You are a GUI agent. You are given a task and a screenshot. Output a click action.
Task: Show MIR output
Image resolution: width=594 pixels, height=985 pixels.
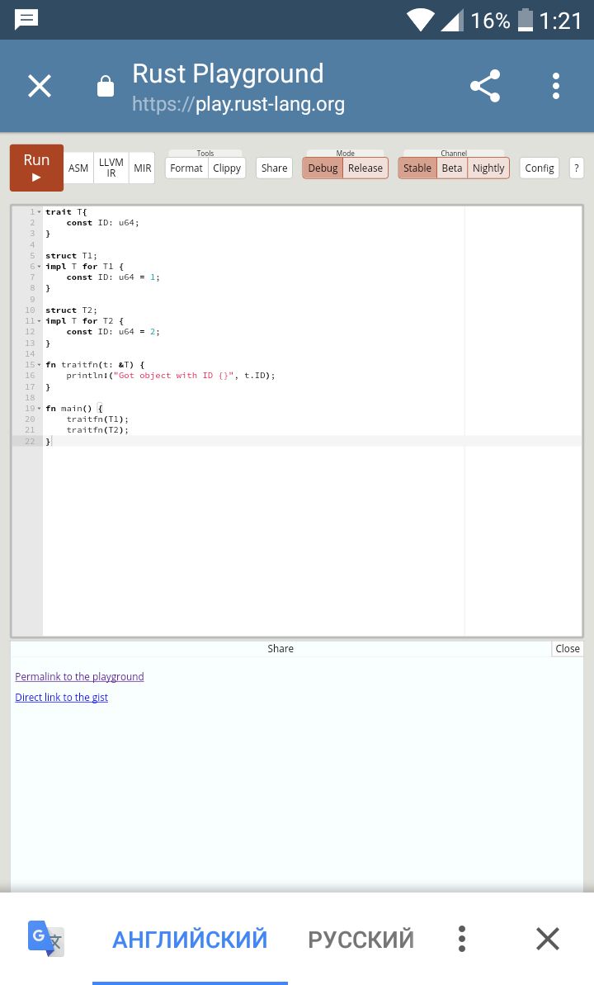pos(143,168)
